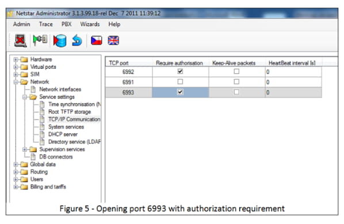The width and height of the screenshot is (344, 224).
Task: Select the TCP port cell 6991
Action: [x=129, y=82]
